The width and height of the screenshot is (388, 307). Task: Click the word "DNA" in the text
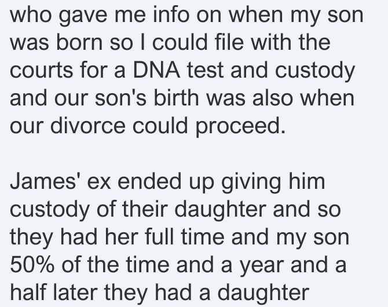click(156, 70)
